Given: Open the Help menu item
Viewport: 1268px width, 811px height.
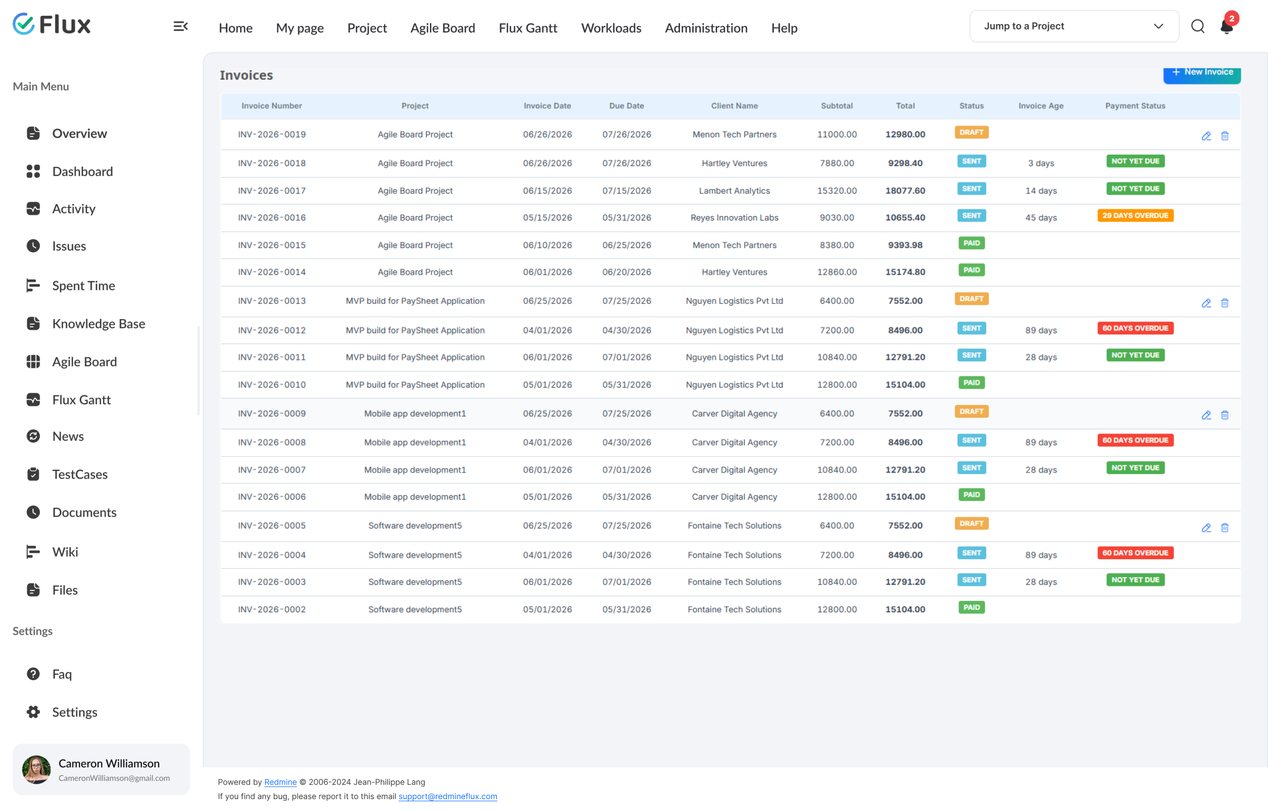Looking at the screenshot, I should coord(784,28).
